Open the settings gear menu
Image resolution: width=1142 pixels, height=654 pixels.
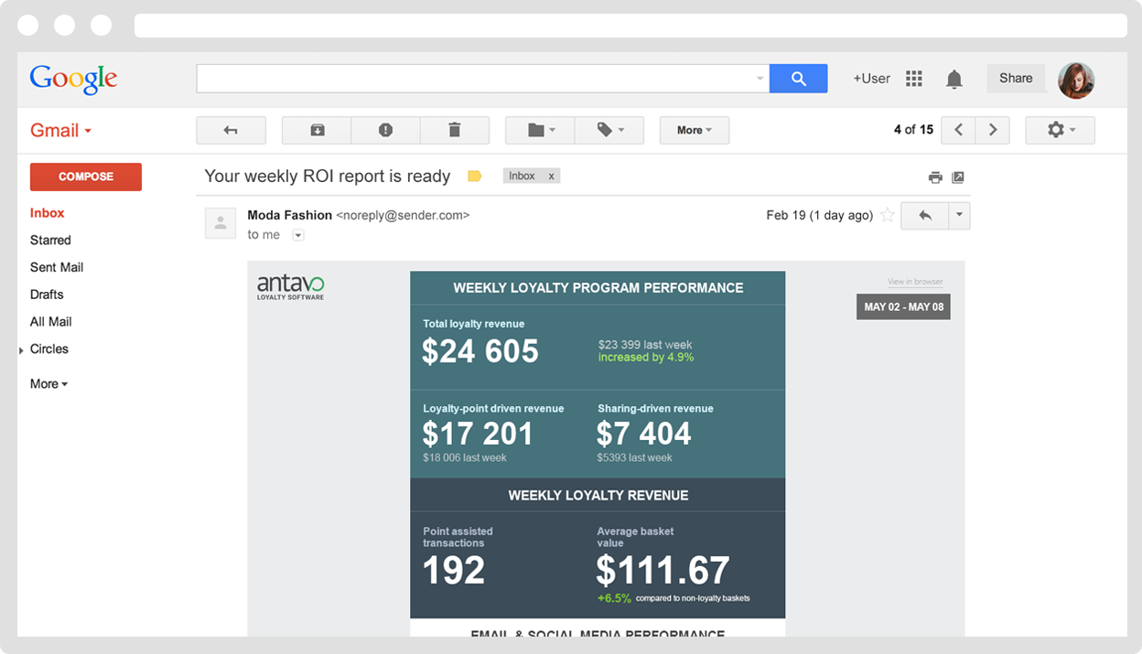[x=1060, y=130]
